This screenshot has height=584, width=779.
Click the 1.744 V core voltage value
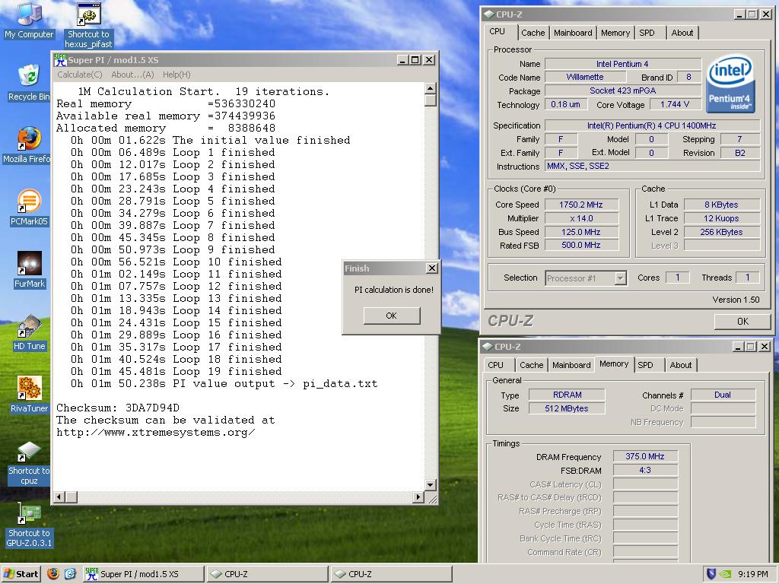pos(675,104)
